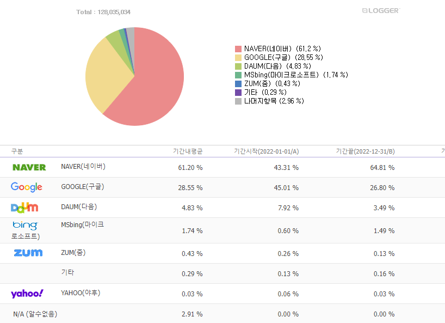
Task: Click the NAVER red legend swatch
Action: (238, 49)
